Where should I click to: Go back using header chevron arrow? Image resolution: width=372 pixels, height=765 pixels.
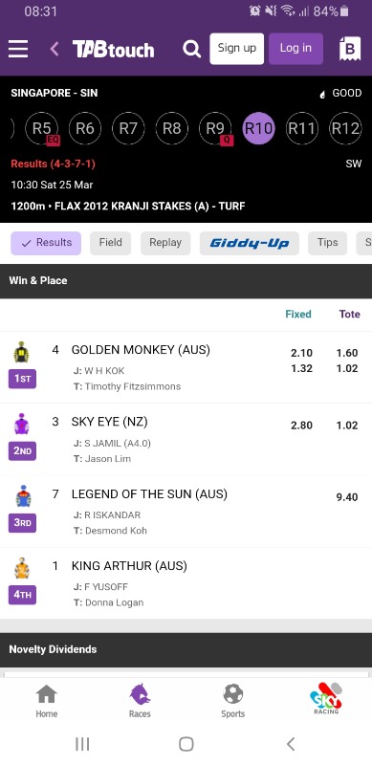[x=55, y=49]
